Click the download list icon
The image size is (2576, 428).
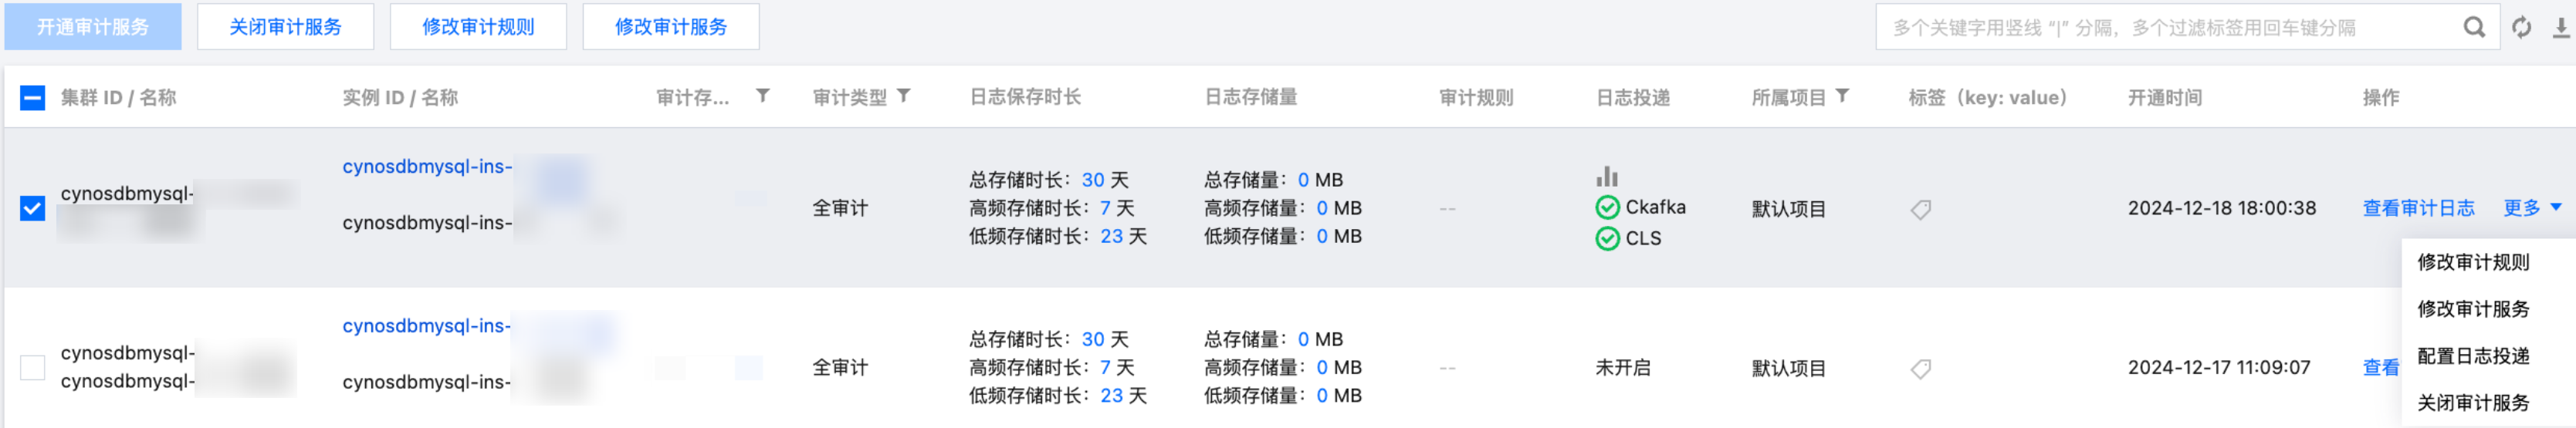(2560, 27)
